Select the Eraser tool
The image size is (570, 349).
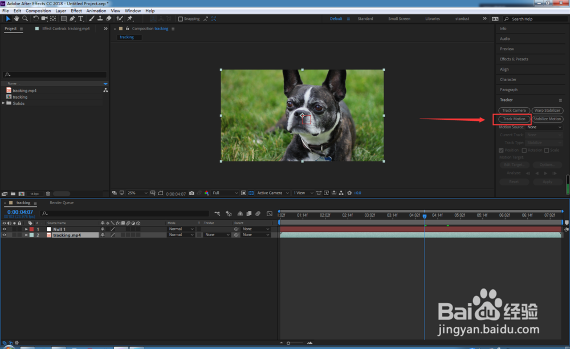(x=108, y=19)
